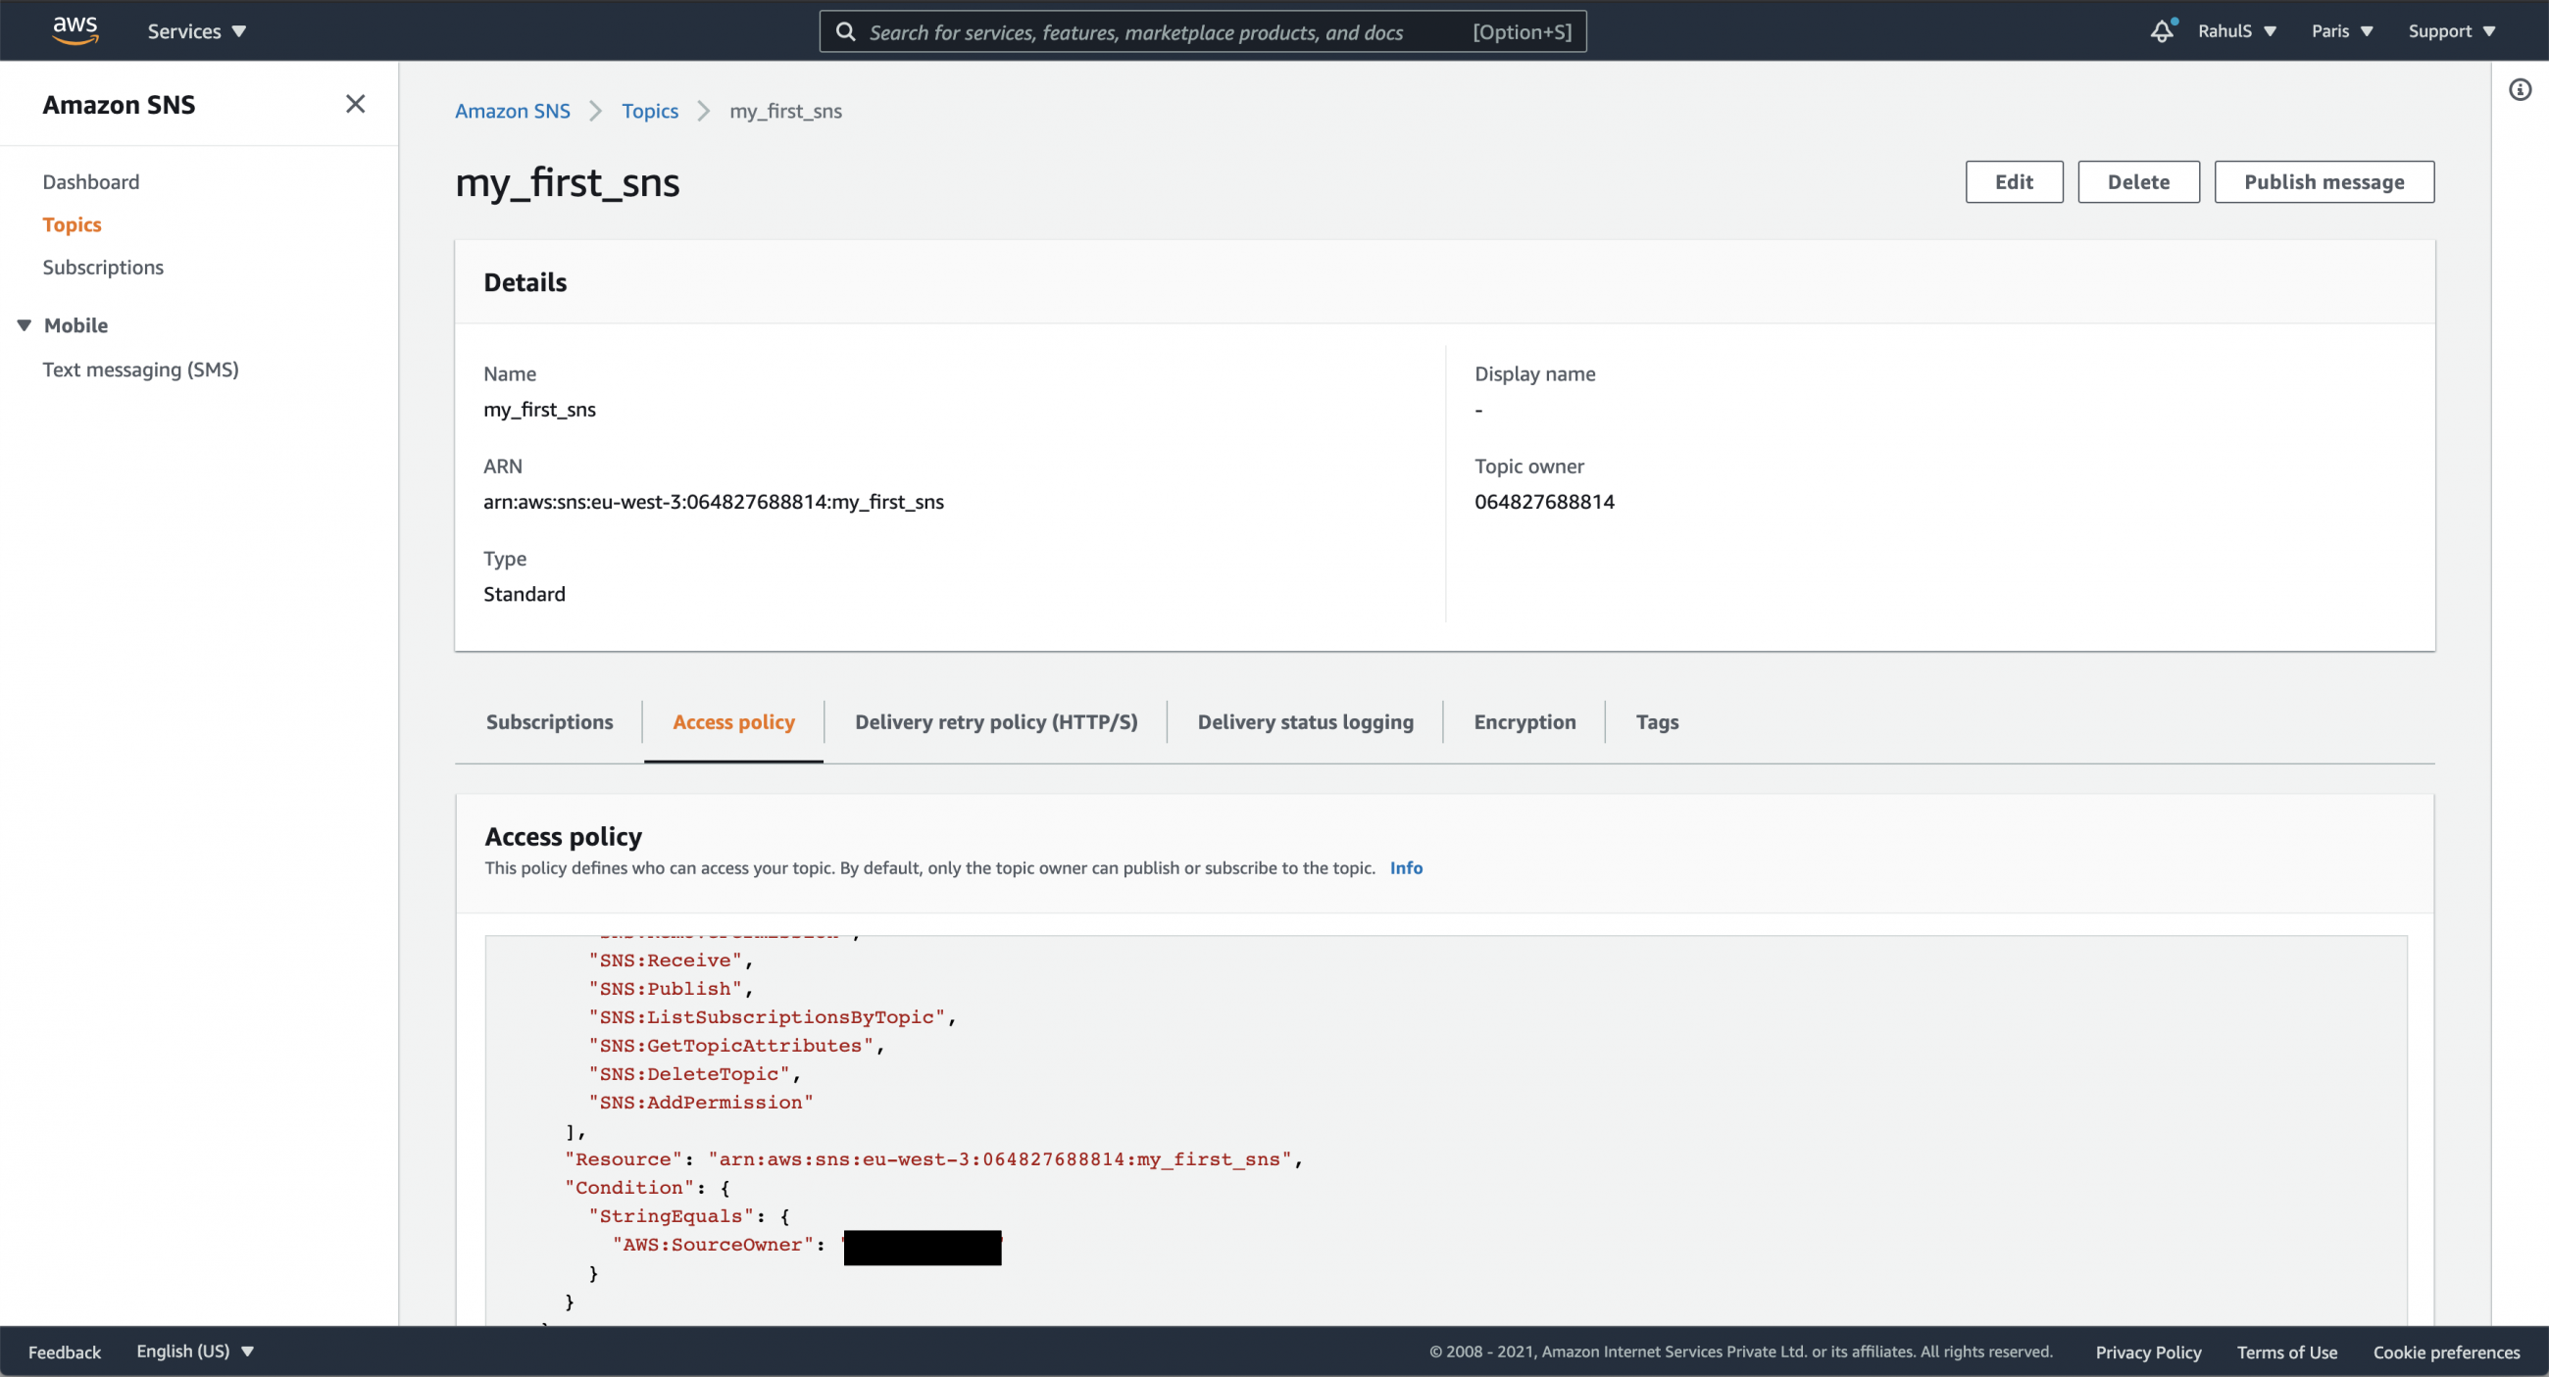Screen dimensions: 2549x1377
Task: Select Dashboard in the sidebar
Action: click(91, 181)
